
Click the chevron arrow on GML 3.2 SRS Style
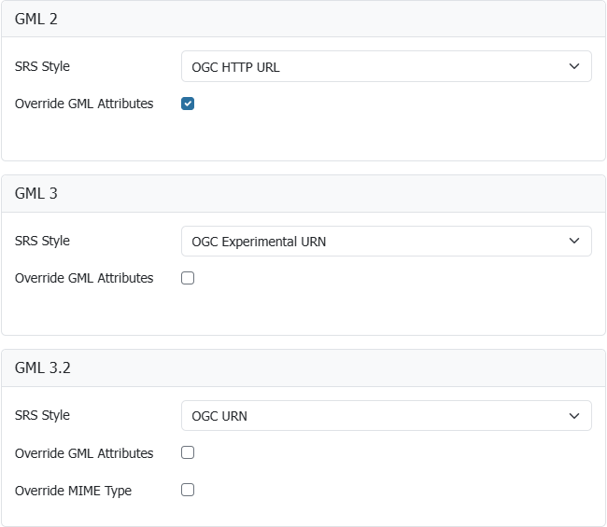coord(574,416)
